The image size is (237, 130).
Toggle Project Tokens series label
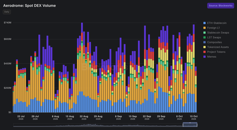pos(216,52)
